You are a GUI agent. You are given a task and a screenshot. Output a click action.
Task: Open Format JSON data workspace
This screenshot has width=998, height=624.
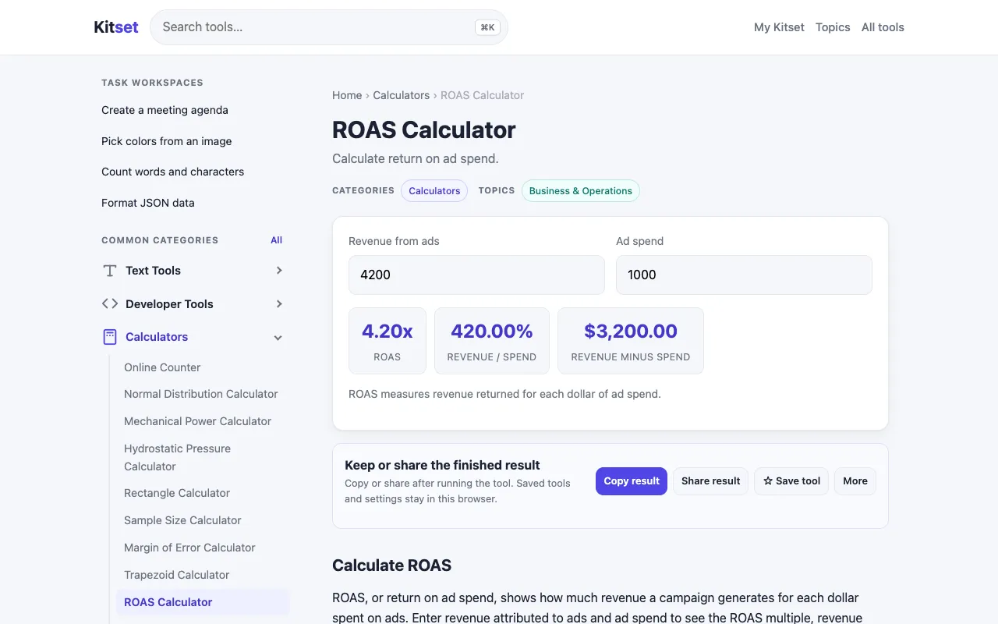tap(148, 203)
